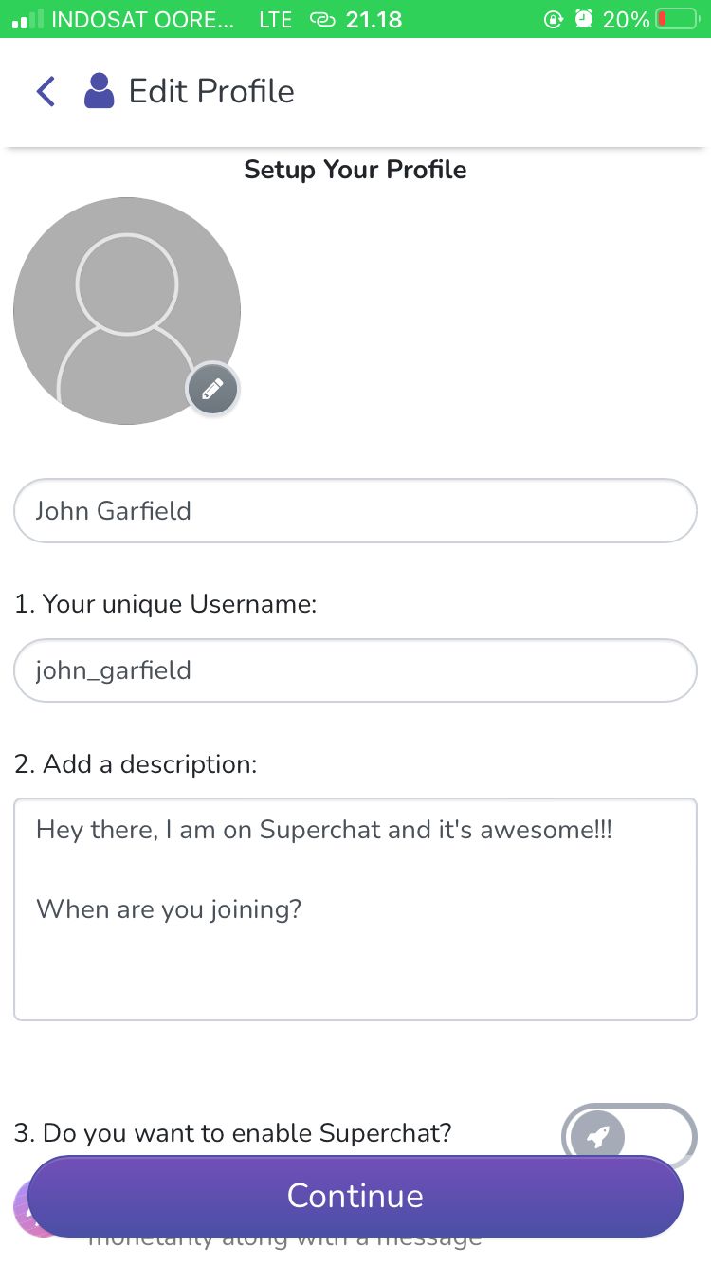Tap the Setup Your Profile heading
The width and height of the screenshot is (711, 1265).
click(355, 170)
